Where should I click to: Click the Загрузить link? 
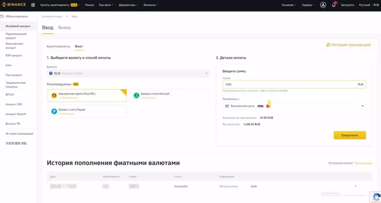(x=348, y=5)
